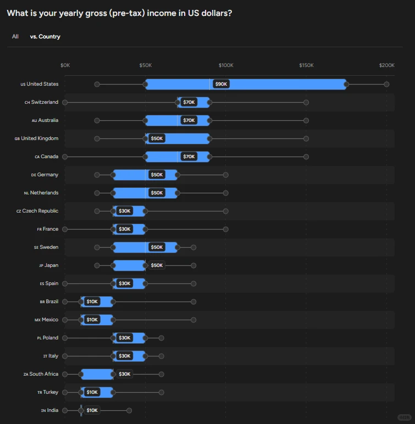Click the United Kingdom $50K label
The image size is (415, 424).
point(157,138)
